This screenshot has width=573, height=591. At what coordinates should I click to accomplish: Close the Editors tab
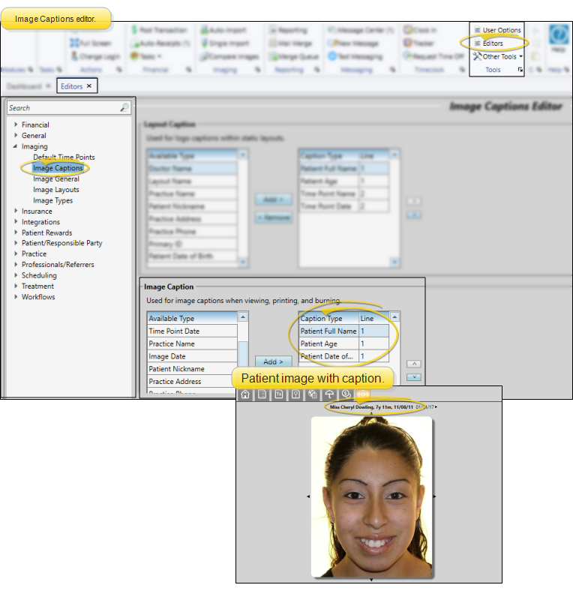coord(88,86)
